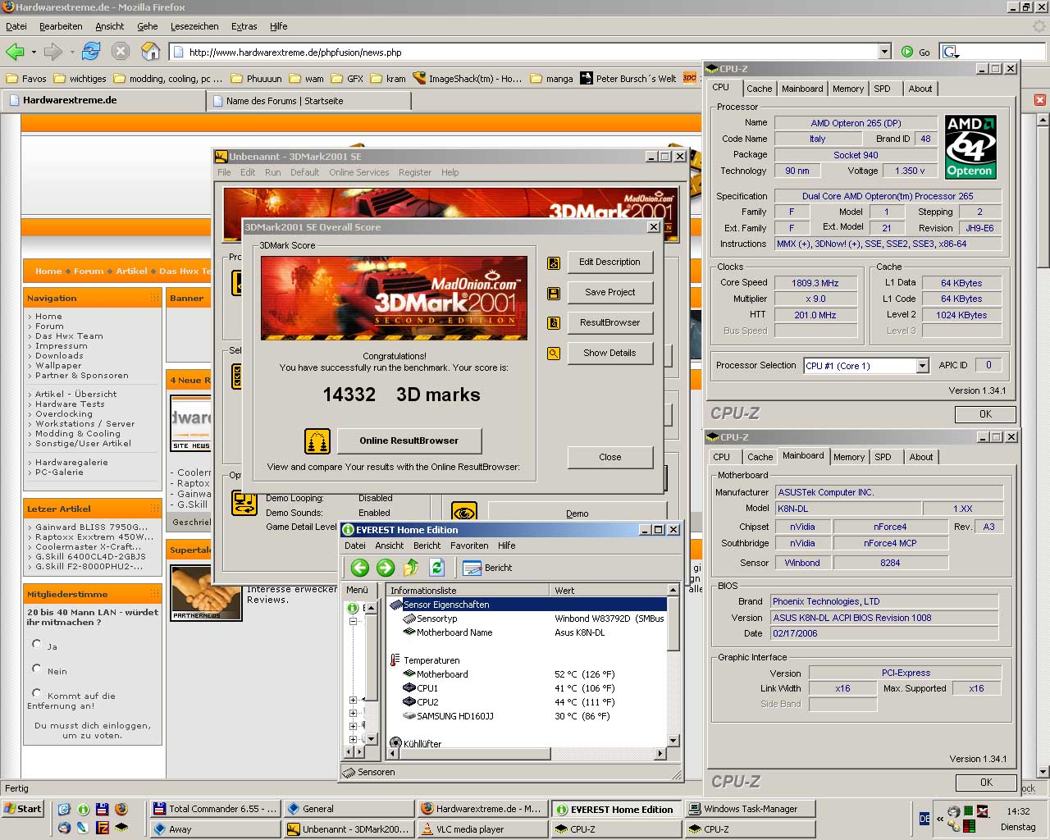Click the Online ResultBrowser button
This screenshot has height=840, width=1050.
tap(409, 441)
